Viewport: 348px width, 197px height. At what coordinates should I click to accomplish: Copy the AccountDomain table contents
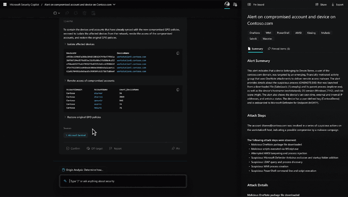point(177,90)
